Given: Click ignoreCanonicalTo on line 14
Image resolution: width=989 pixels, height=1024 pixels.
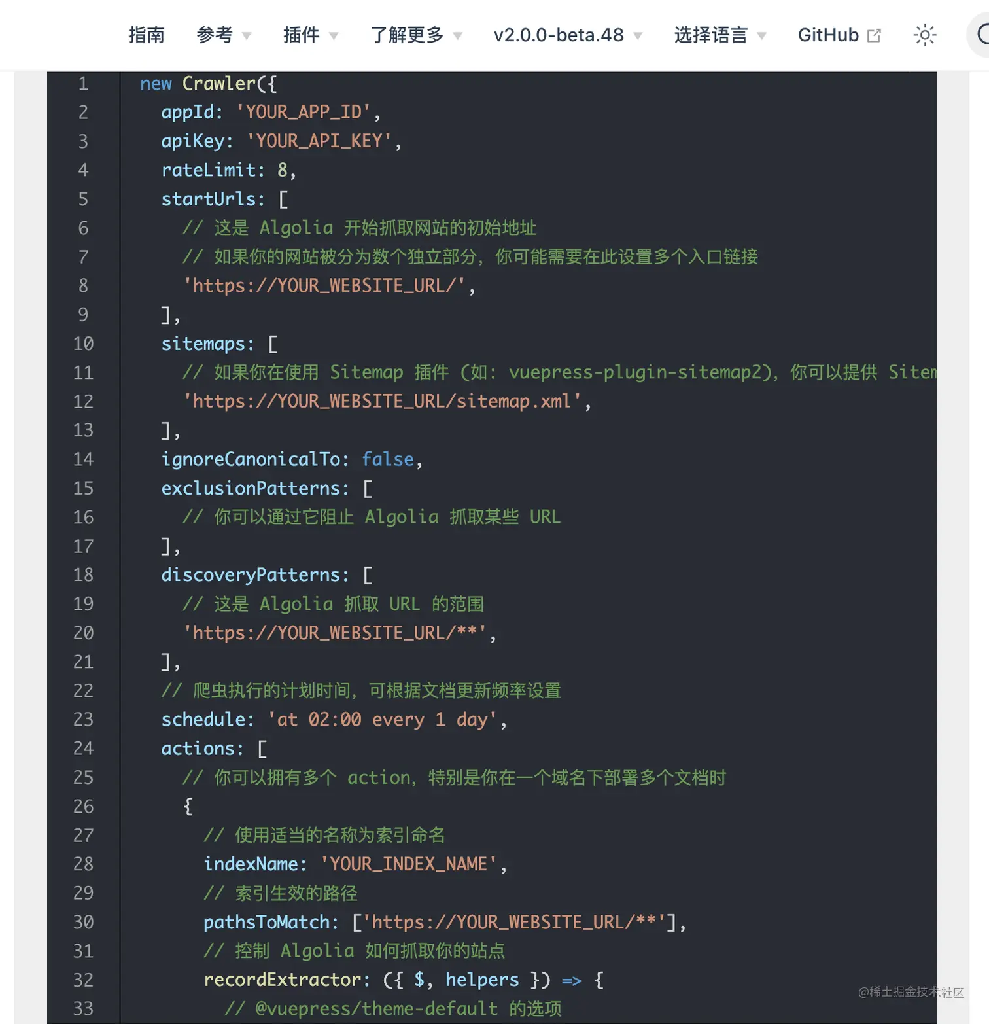Looking at the screenshot, I should 251,459.
